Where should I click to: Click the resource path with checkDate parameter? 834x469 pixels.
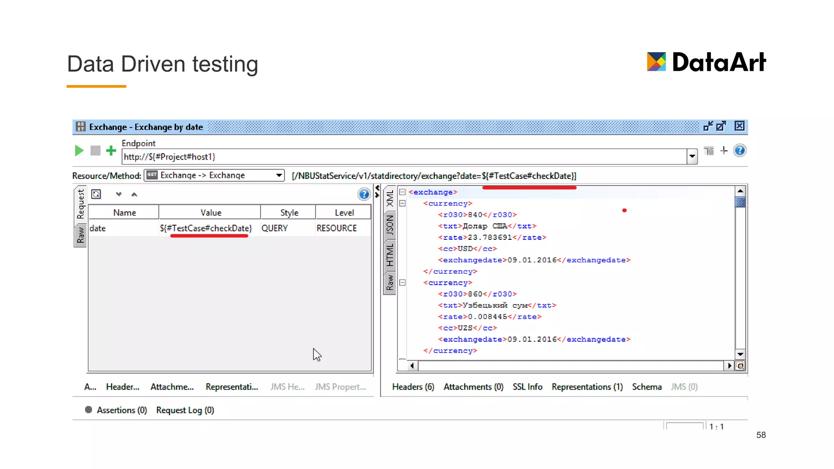(434, 176)
